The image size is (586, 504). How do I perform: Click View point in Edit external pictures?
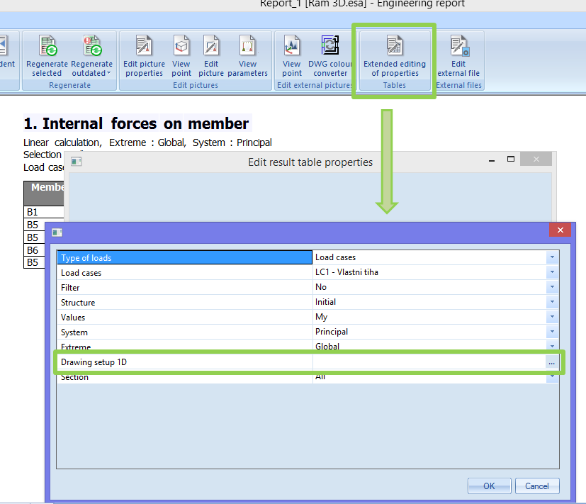[x=292, y=47]
